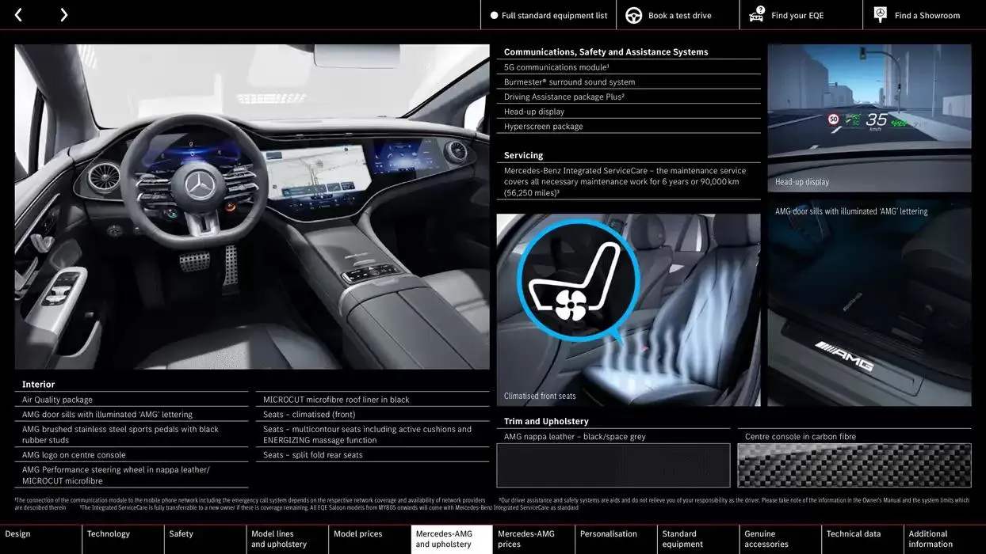Click 'AMG Performance steering wheel' row
986x554 pixels.
pos(131,475)
